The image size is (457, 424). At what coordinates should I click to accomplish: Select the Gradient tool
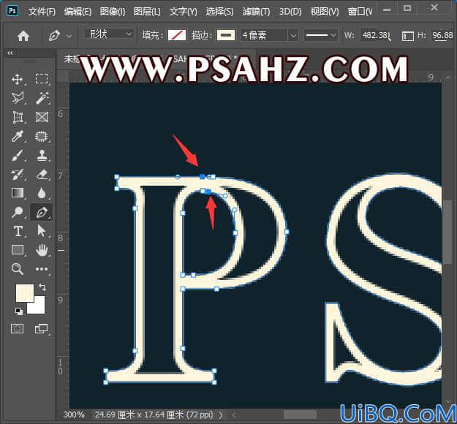point(18,193)
